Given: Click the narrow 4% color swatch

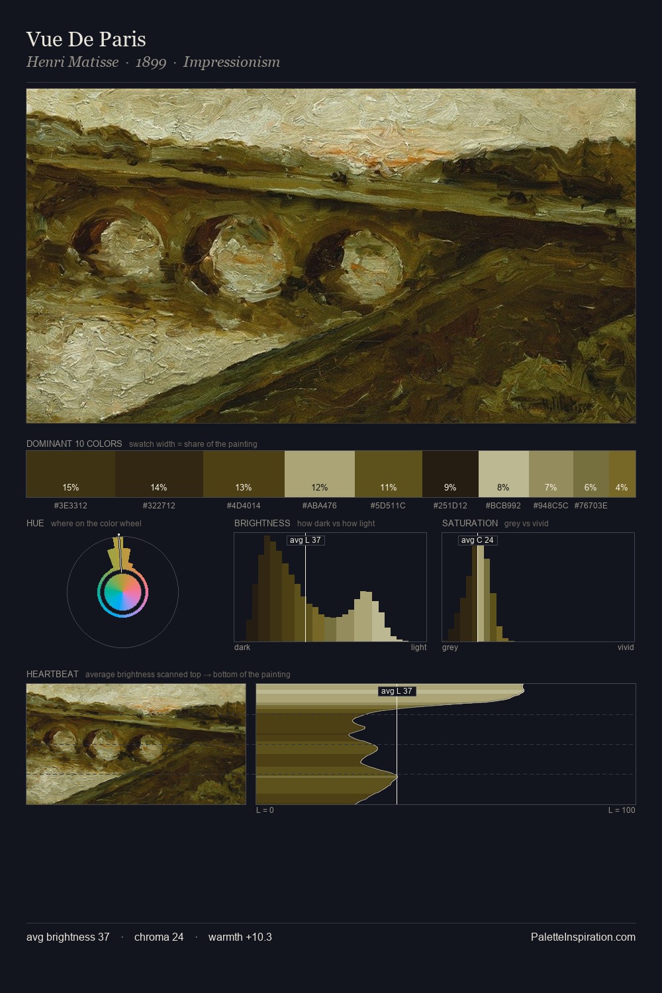Looking at the screenshot, I should point(622,474).
